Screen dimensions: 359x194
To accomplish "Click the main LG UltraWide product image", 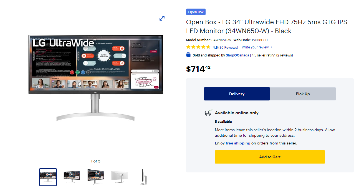I will point(96,78).
